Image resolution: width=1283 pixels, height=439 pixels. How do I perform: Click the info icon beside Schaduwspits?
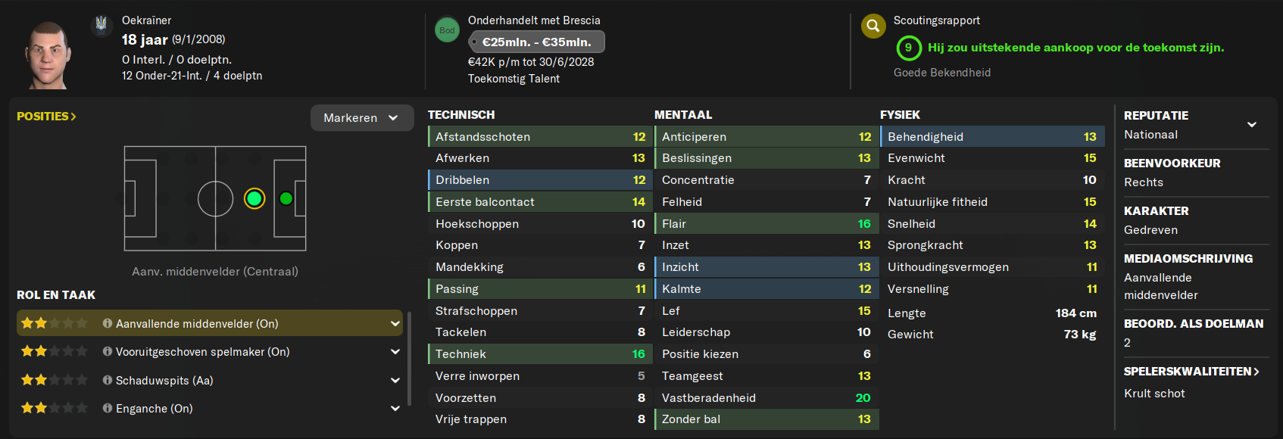pos(108,380)
